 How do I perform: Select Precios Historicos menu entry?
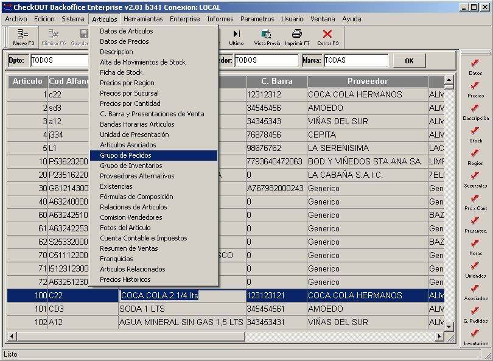click(154, 279)
